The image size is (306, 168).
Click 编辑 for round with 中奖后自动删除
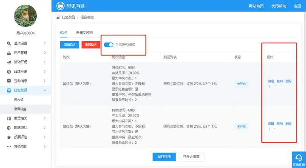pyautogui.click(x=271, y=81)
